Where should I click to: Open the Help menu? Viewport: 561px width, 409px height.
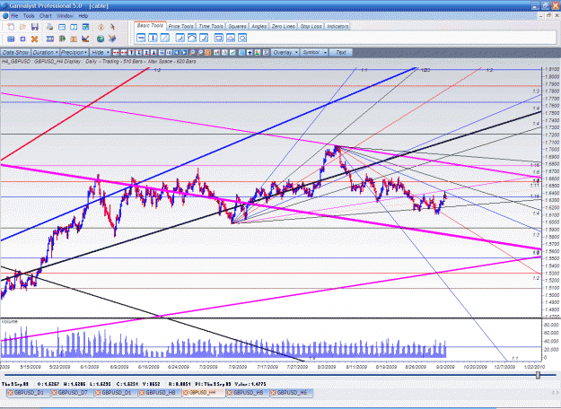click(x=83, y=16)
